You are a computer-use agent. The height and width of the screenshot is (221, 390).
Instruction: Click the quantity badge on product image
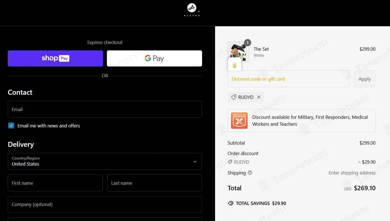(247, 43)
